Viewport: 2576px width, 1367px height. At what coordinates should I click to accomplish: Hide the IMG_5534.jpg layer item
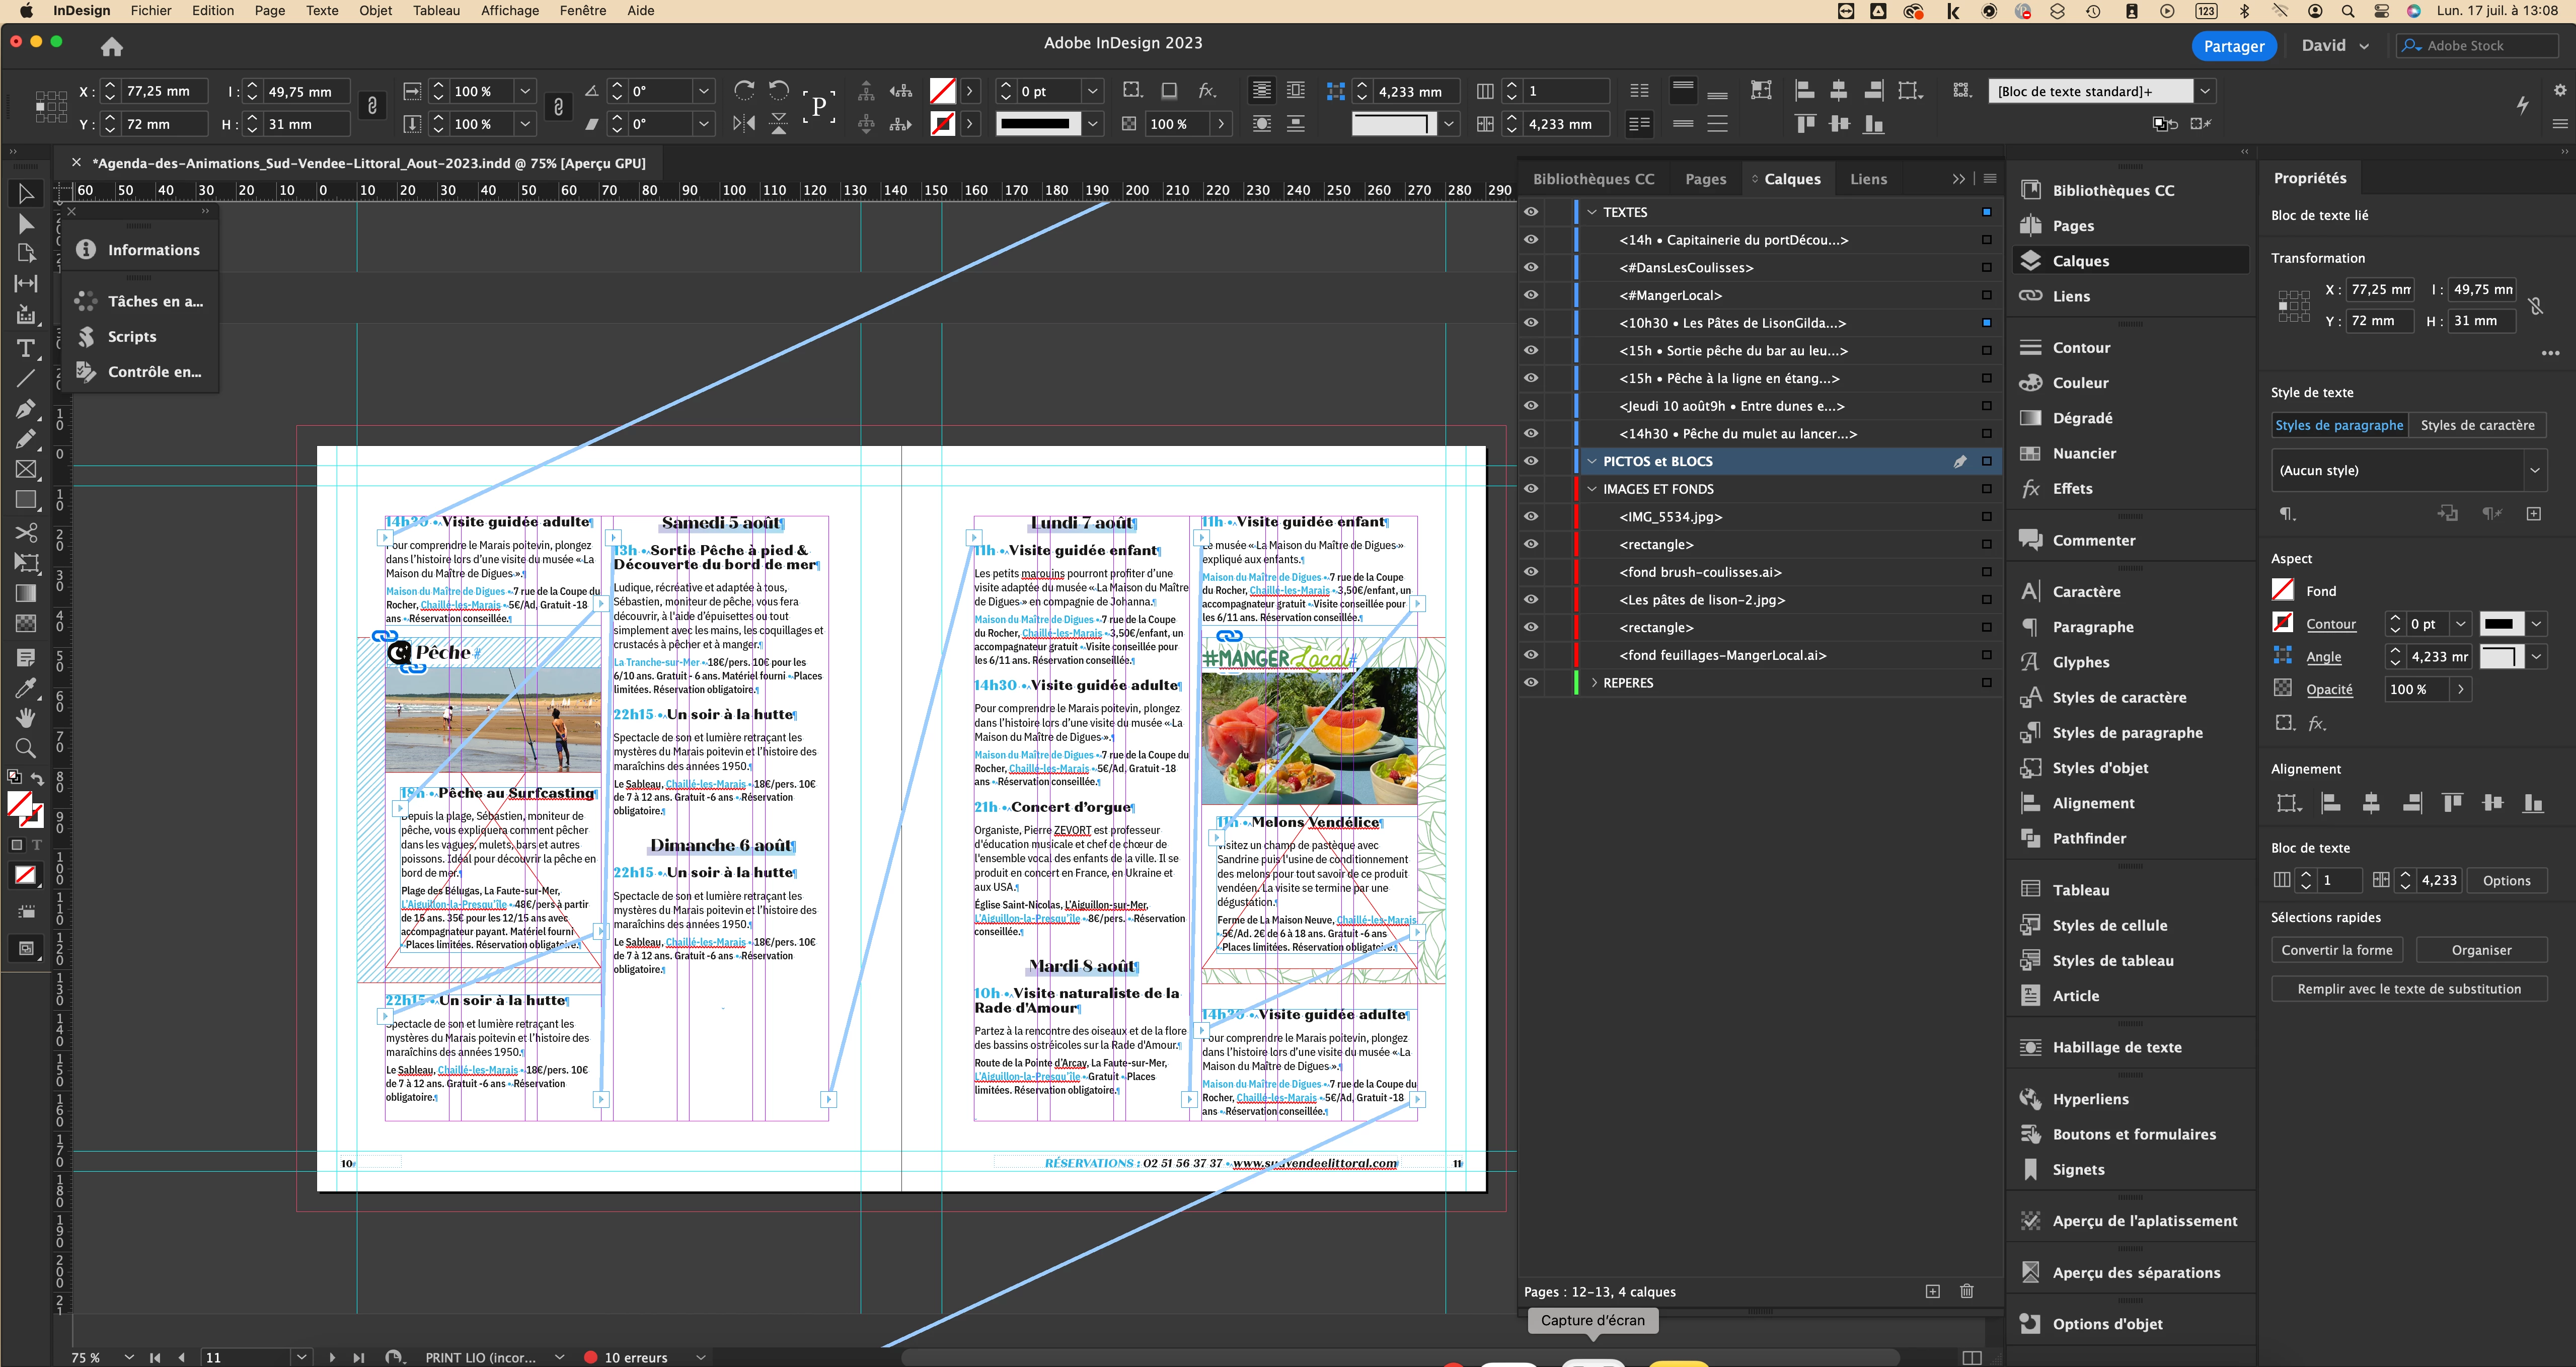point(1530,517)
